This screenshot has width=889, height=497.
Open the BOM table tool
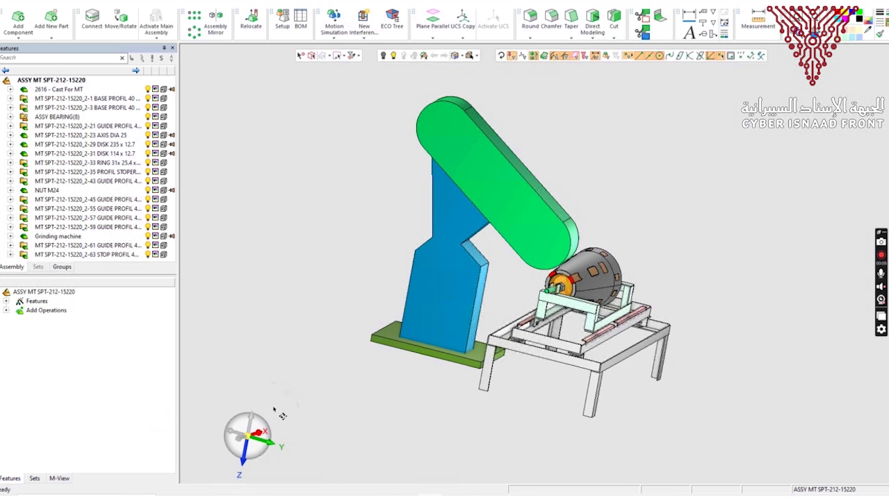pos(300,16)
